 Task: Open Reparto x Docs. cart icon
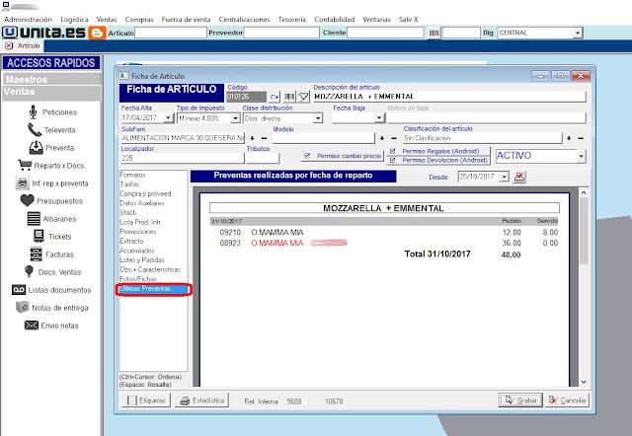27,164
